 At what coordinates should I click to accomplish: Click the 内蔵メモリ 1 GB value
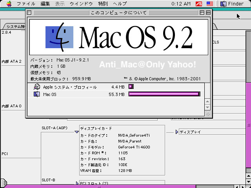(x=61, y=66)
